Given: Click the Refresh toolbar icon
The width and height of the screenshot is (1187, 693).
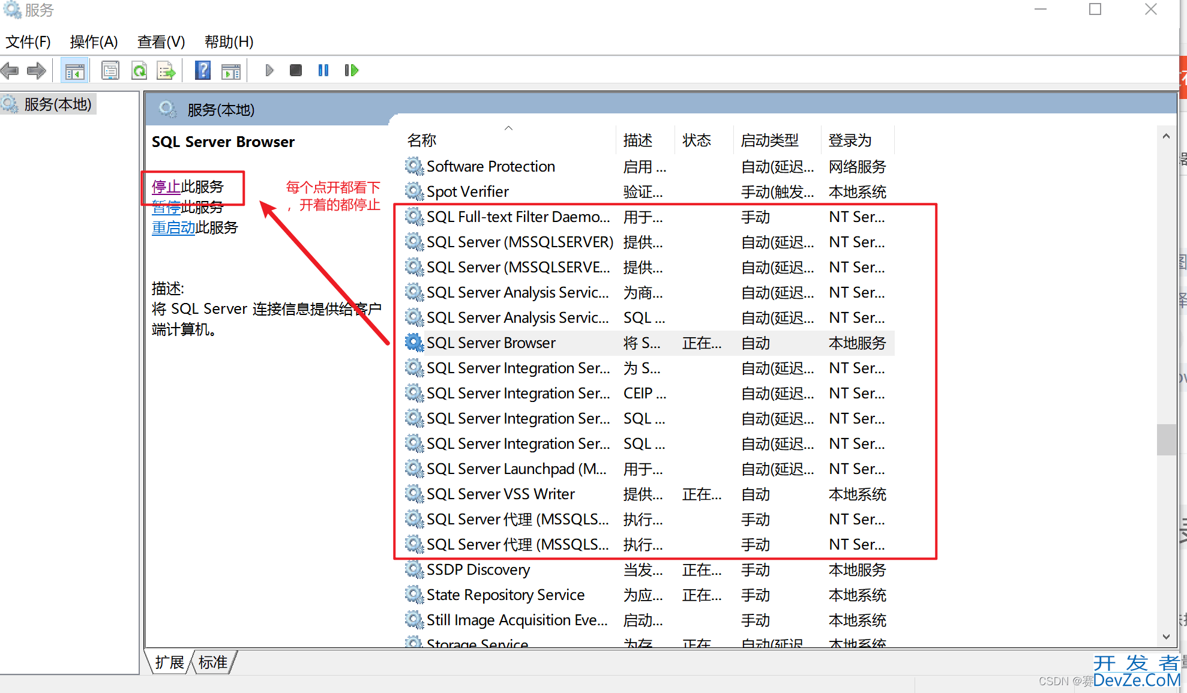Looking at the screenshot, I should point(139,71).
